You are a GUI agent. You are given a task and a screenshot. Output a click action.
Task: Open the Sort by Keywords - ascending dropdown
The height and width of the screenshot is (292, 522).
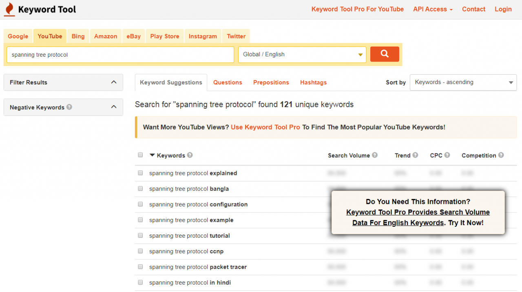pyautogui.click(x=463, y=82)
